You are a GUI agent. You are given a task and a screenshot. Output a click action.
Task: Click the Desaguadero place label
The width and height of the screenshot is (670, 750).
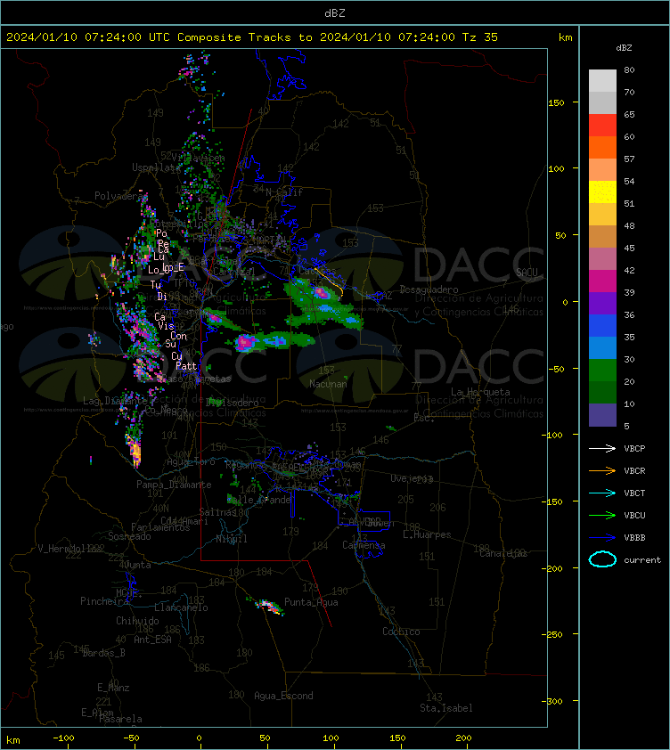pos(429,289)
